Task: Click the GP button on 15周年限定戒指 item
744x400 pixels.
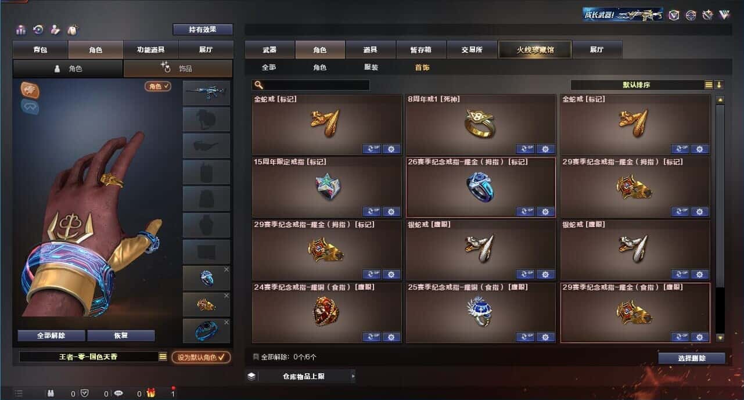Action: point(372,212)
